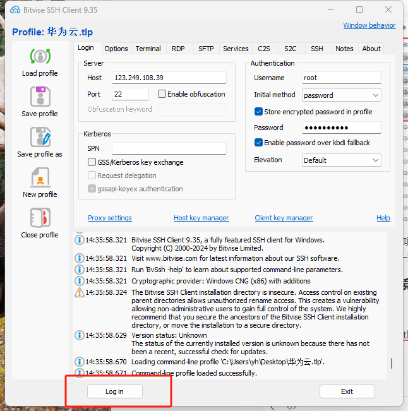Click the Load profile icon
Viewport: 408px width, 411px height.
coord(40,56)
